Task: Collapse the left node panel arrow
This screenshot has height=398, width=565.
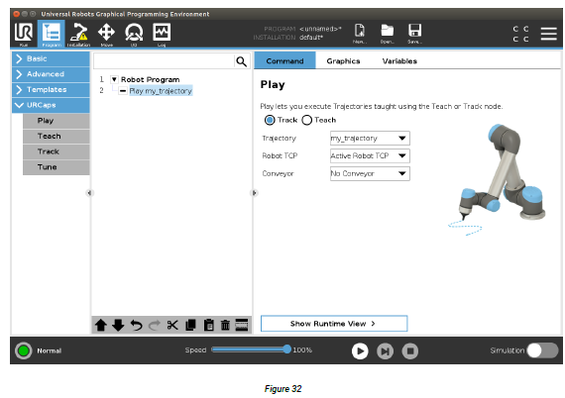Action: [x=89, y=193]
